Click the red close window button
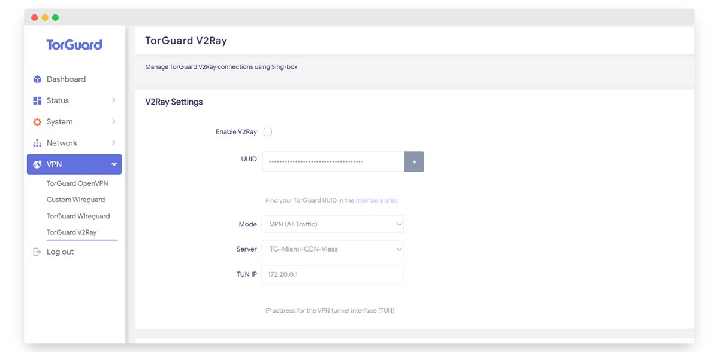Viewport: 719px width, 352px height. pyautogui.click(x=34, y=17)
